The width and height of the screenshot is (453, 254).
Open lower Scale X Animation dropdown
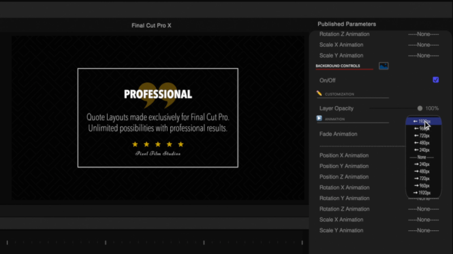(x=423, y=220)
